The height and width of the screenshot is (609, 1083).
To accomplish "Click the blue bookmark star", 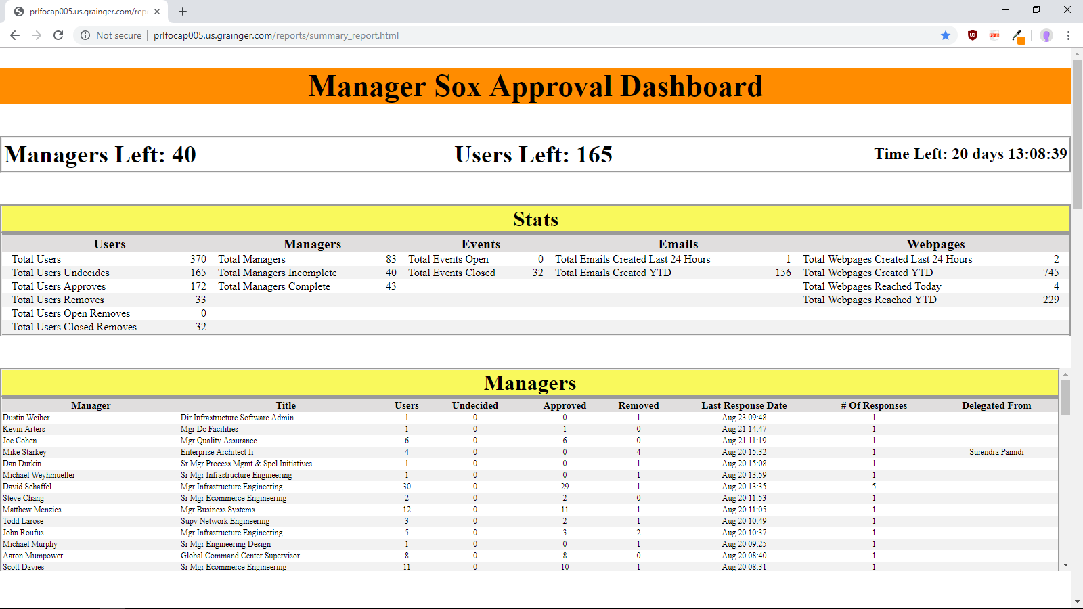I will (946, 35).
